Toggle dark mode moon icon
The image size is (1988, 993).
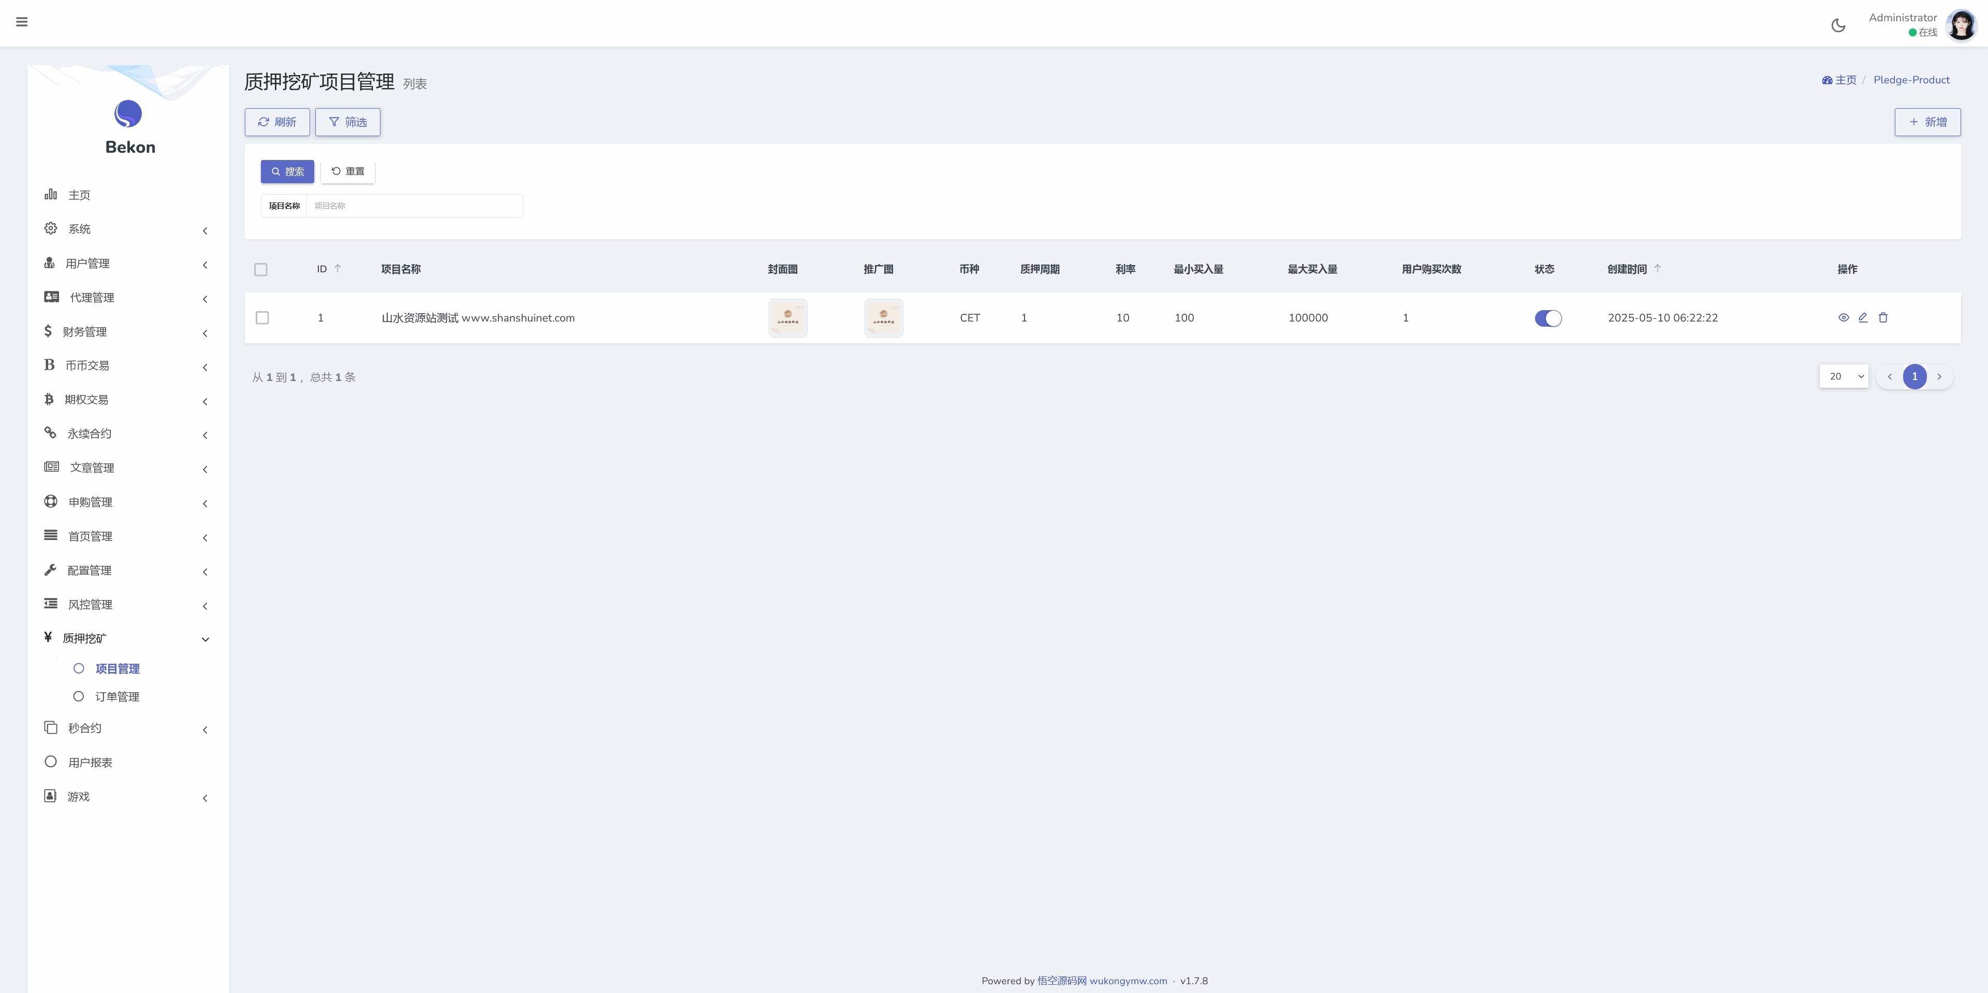click(1838, 25)
